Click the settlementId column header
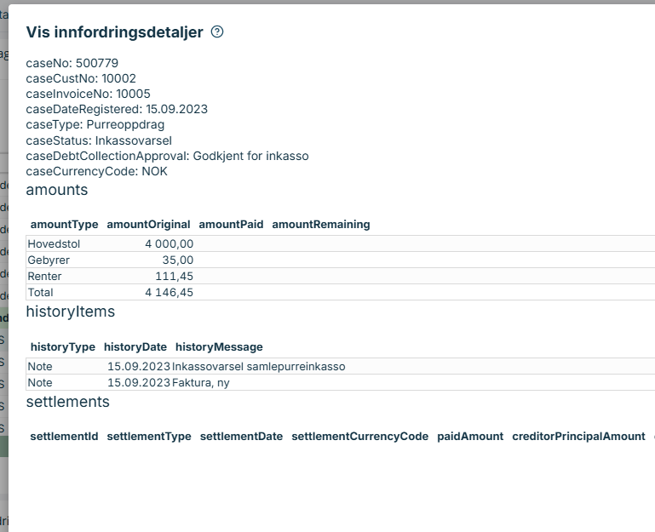655x532 pixels. 65,437
